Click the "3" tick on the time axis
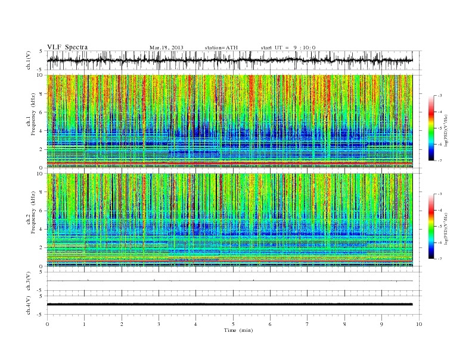The width and height of the screenshot is (472, 364). (x=159, y=324)
